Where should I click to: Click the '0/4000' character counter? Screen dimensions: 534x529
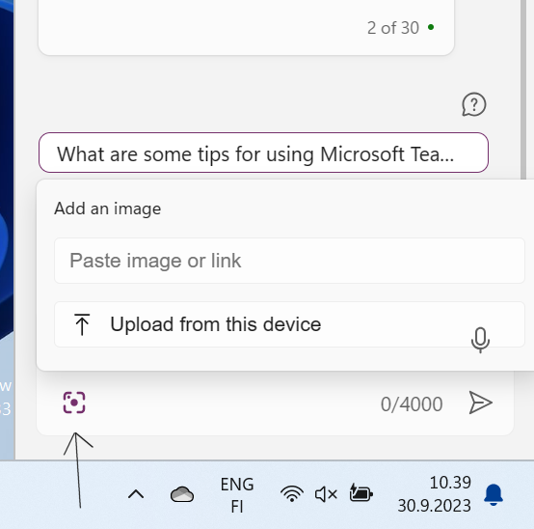412,404
